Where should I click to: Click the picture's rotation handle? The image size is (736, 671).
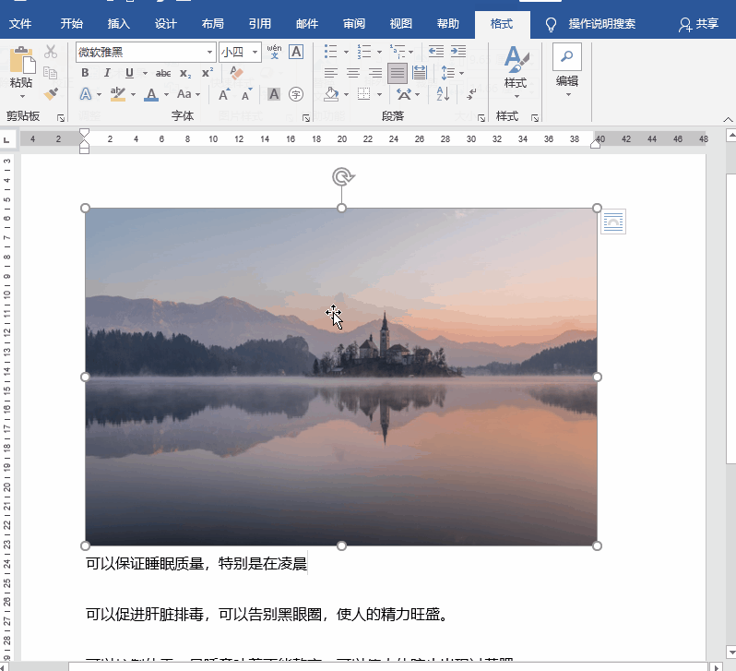[x=343, y=177]
